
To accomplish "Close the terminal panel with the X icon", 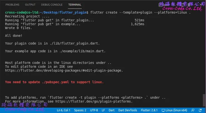I will tap(201, 5).
